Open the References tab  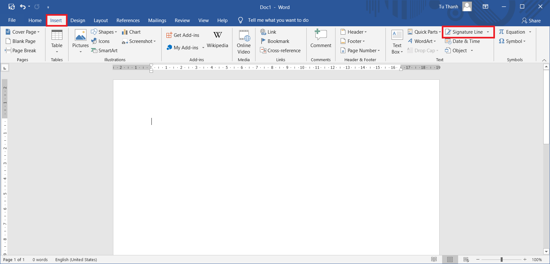(x=128, y=21)
